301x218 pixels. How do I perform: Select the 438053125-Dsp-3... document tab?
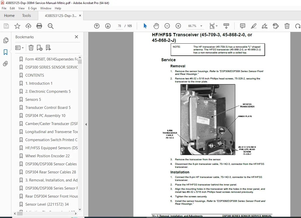(61, 16)
